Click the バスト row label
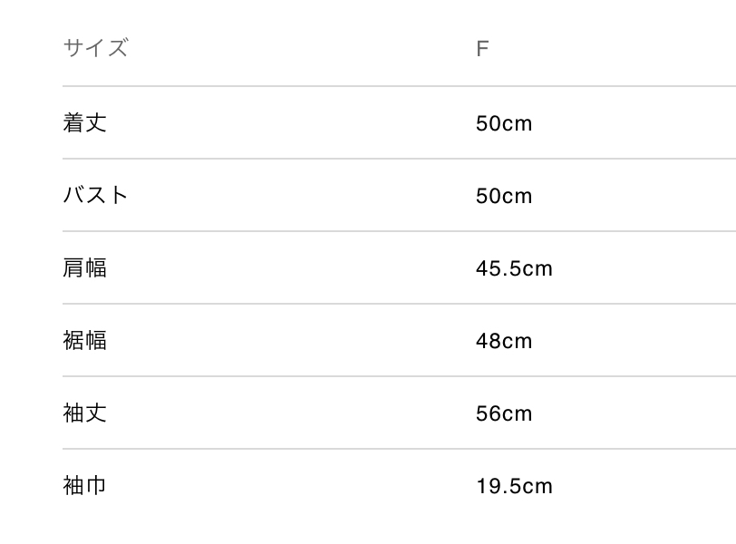Image resolution: width=736 pixels, height=544 pixels. [95, 195]
